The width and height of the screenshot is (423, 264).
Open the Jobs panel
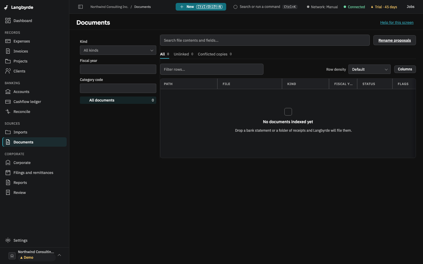410,7
